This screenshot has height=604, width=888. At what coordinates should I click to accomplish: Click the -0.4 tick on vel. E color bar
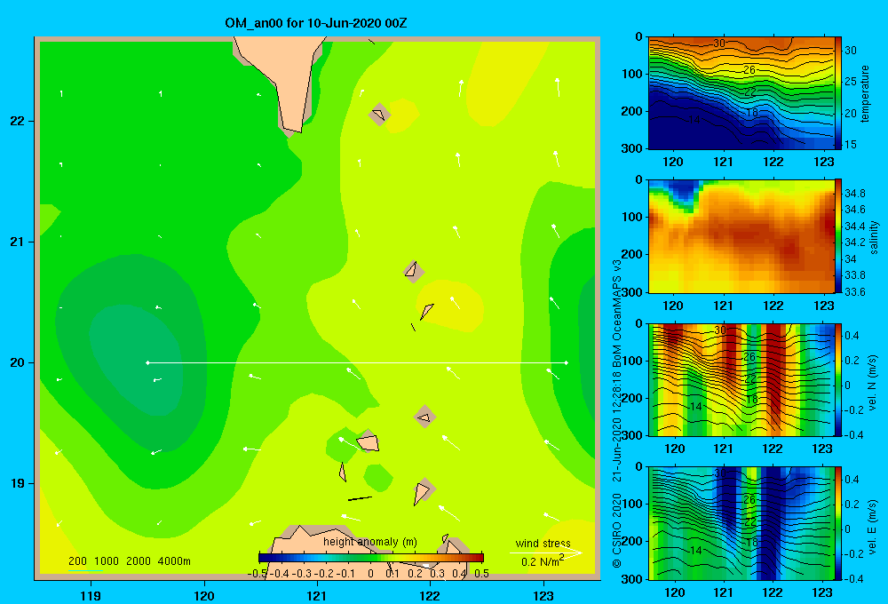pyautogui.click(x=853, y=578)
